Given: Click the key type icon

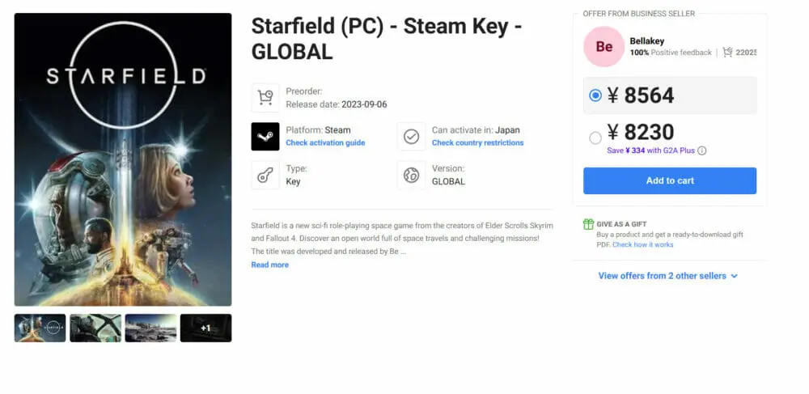Looking at the screenshot, I should coord(265,176).
